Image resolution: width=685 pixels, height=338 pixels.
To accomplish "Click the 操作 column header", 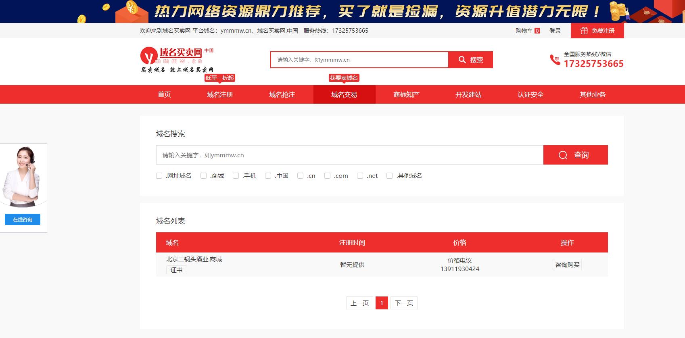I will [567, 242].
